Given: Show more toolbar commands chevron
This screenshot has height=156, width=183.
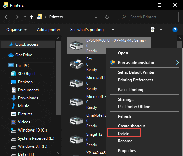Looking at the screenshot, I should [112, 30].
